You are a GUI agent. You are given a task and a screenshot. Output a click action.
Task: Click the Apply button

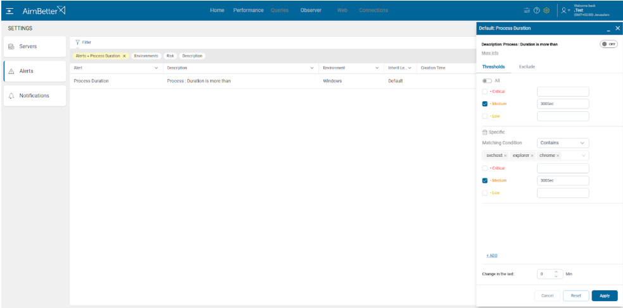tap(604, 295)
